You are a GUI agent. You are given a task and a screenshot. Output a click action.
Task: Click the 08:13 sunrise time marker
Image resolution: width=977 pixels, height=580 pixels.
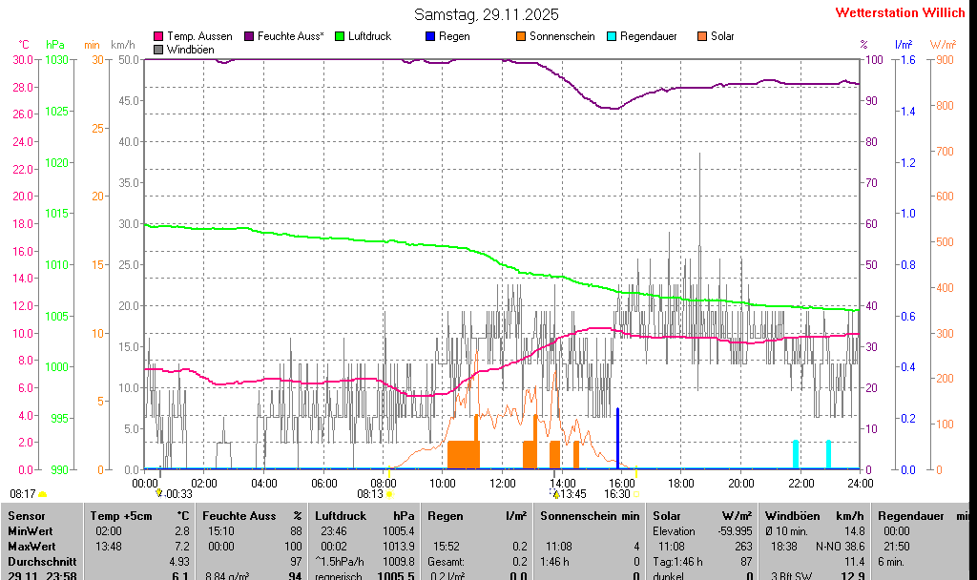(x=370, y=494)
